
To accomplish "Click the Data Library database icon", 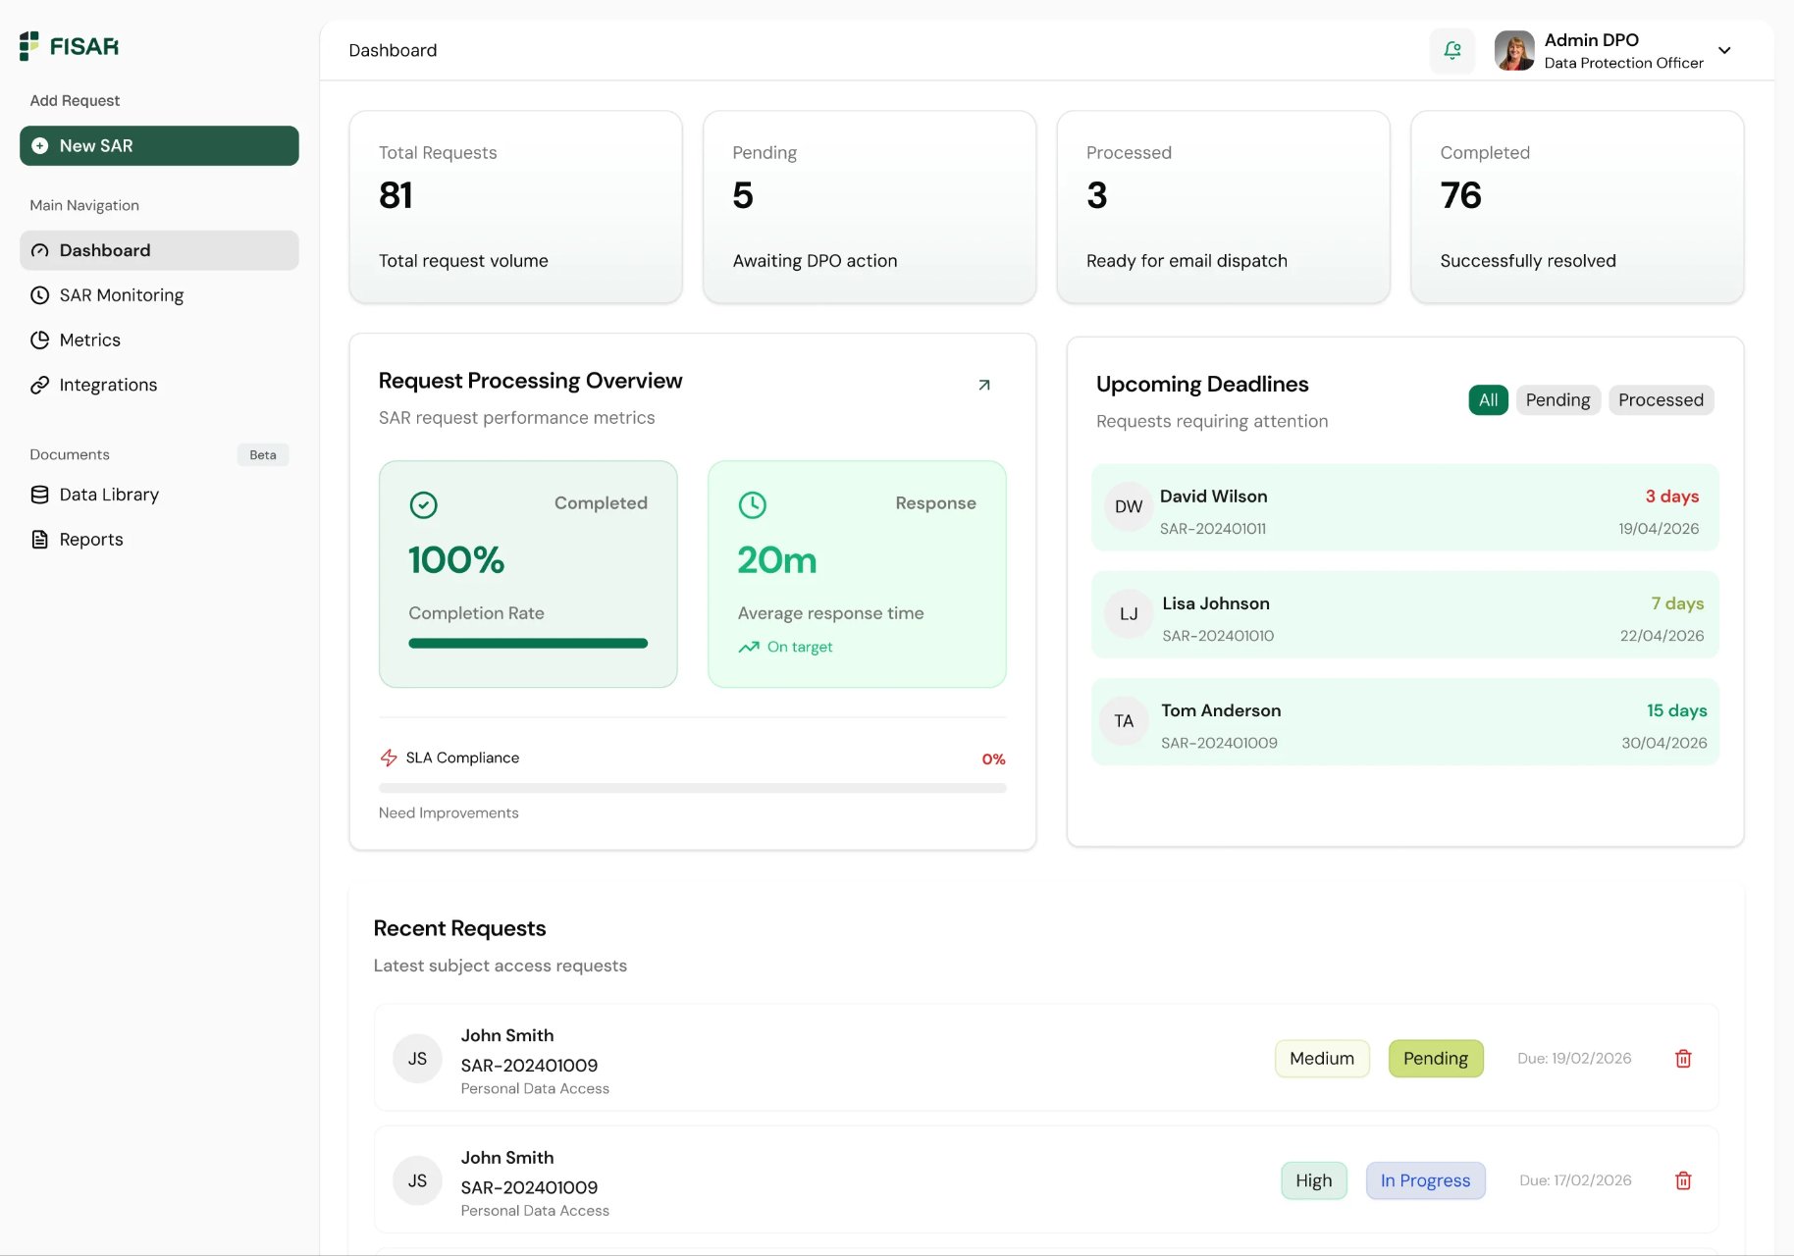I will tap(39, 495).
